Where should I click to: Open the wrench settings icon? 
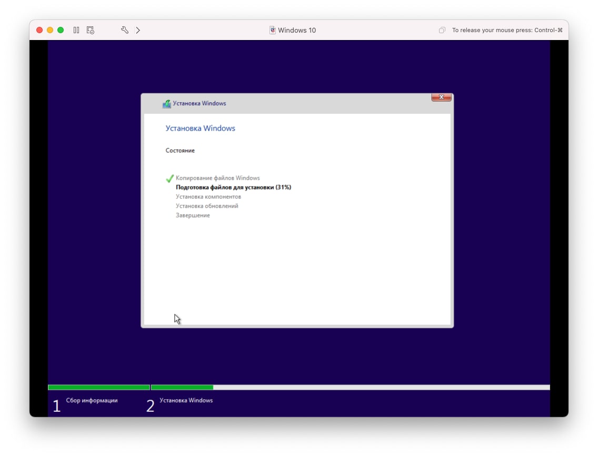pos(125,30)
